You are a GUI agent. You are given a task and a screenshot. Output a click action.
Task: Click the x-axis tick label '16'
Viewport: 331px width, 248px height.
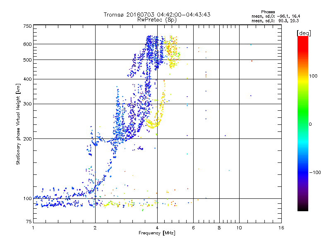pos(281,228)
